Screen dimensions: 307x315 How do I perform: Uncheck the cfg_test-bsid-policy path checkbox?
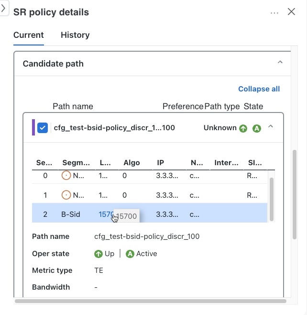(x=43, y=128)
